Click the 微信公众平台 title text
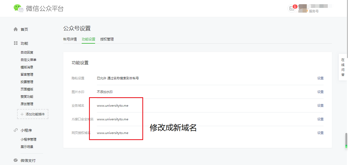Image resolution: width=348 pixels, height=165 pixels. (45, 8)
